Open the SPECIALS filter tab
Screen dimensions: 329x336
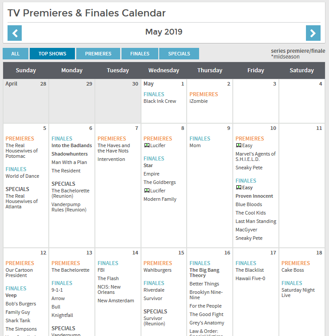pyautogui.click(x=179, y=54)
